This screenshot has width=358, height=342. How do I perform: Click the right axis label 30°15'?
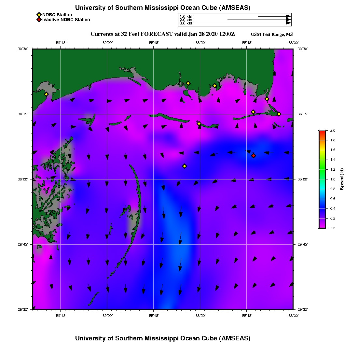303,114
